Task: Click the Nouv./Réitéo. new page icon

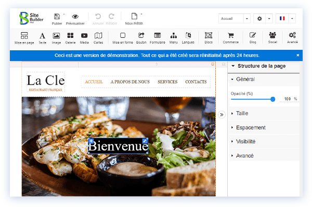Action: [x=134, y=16]
